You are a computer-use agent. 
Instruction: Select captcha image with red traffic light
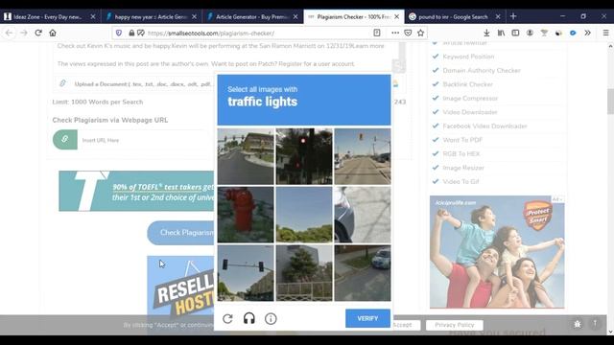pos(304,156)
